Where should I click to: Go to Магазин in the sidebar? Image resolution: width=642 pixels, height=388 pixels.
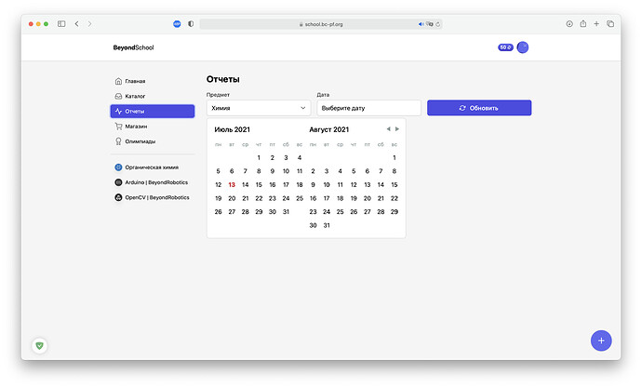coord(135,126)
